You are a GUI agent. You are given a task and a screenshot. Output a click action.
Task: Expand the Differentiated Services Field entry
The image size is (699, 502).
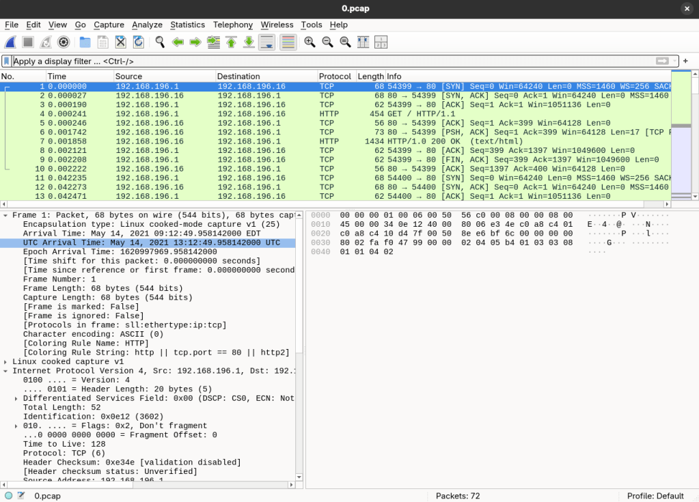click(16, 398)
